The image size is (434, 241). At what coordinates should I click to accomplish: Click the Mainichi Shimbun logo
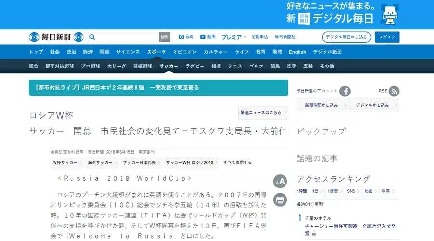pyautogui.click(x=56, y=37)
